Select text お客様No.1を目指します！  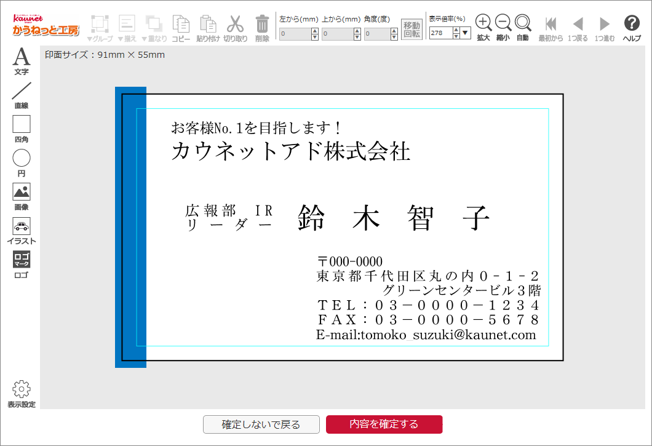point(256,128)
